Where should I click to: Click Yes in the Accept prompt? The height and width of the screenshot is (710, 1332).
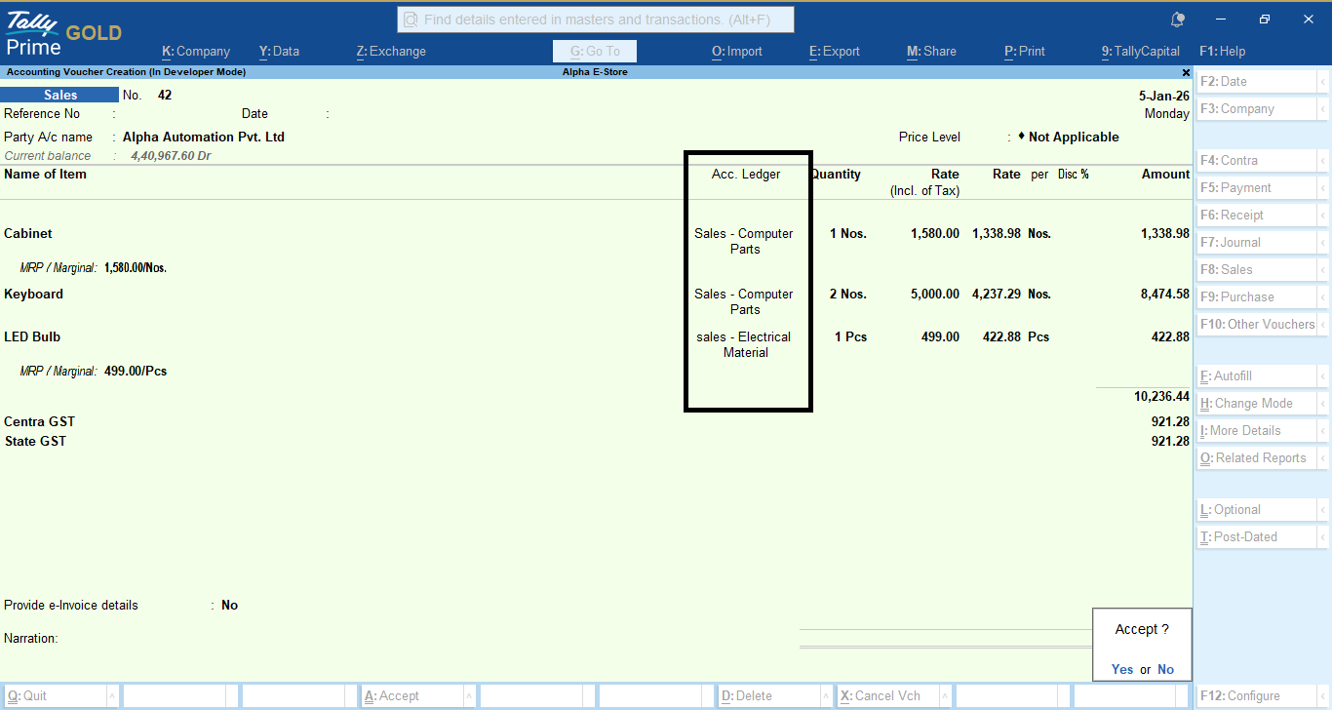pos(1122,670)
